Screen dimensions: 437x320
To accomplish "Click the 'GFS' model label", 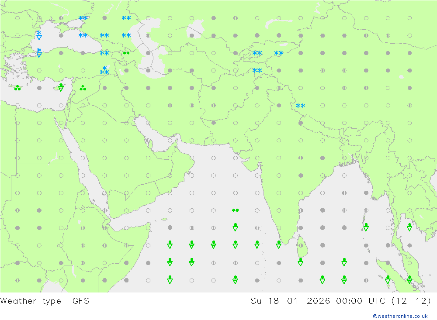I will (x=81, y=301).
